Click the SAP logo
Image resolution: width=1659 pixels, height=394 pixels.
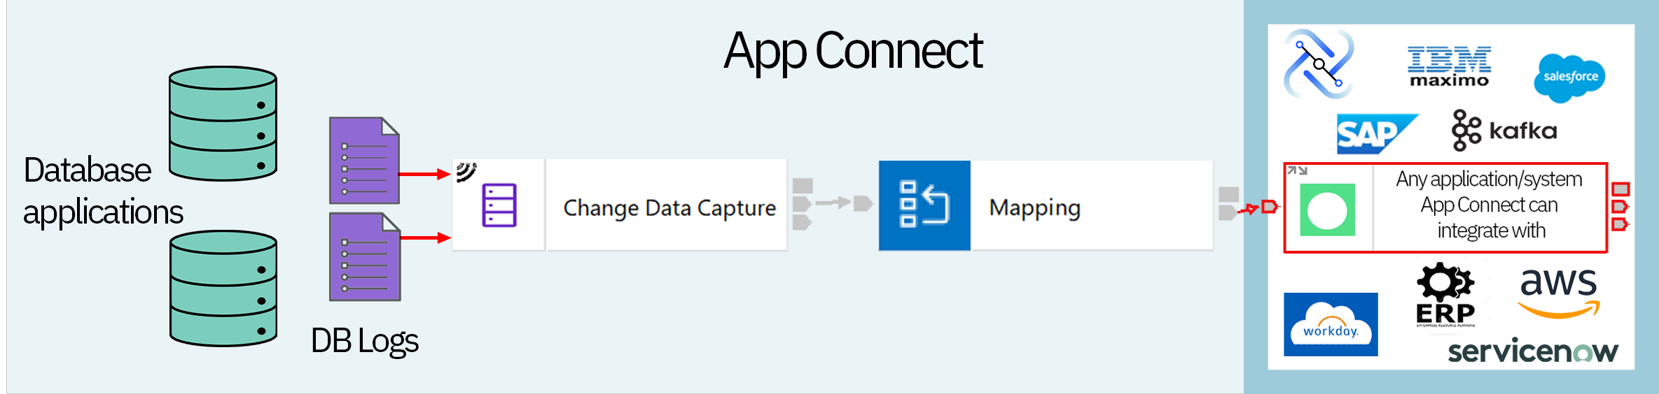tap(1376, 133)
